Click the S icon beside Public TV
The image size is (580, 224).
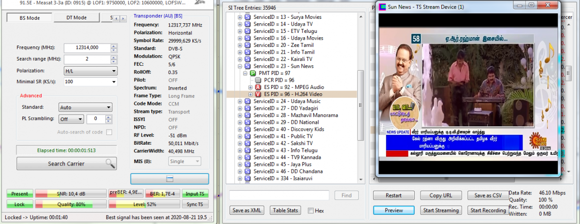click(x=248, y=136)
